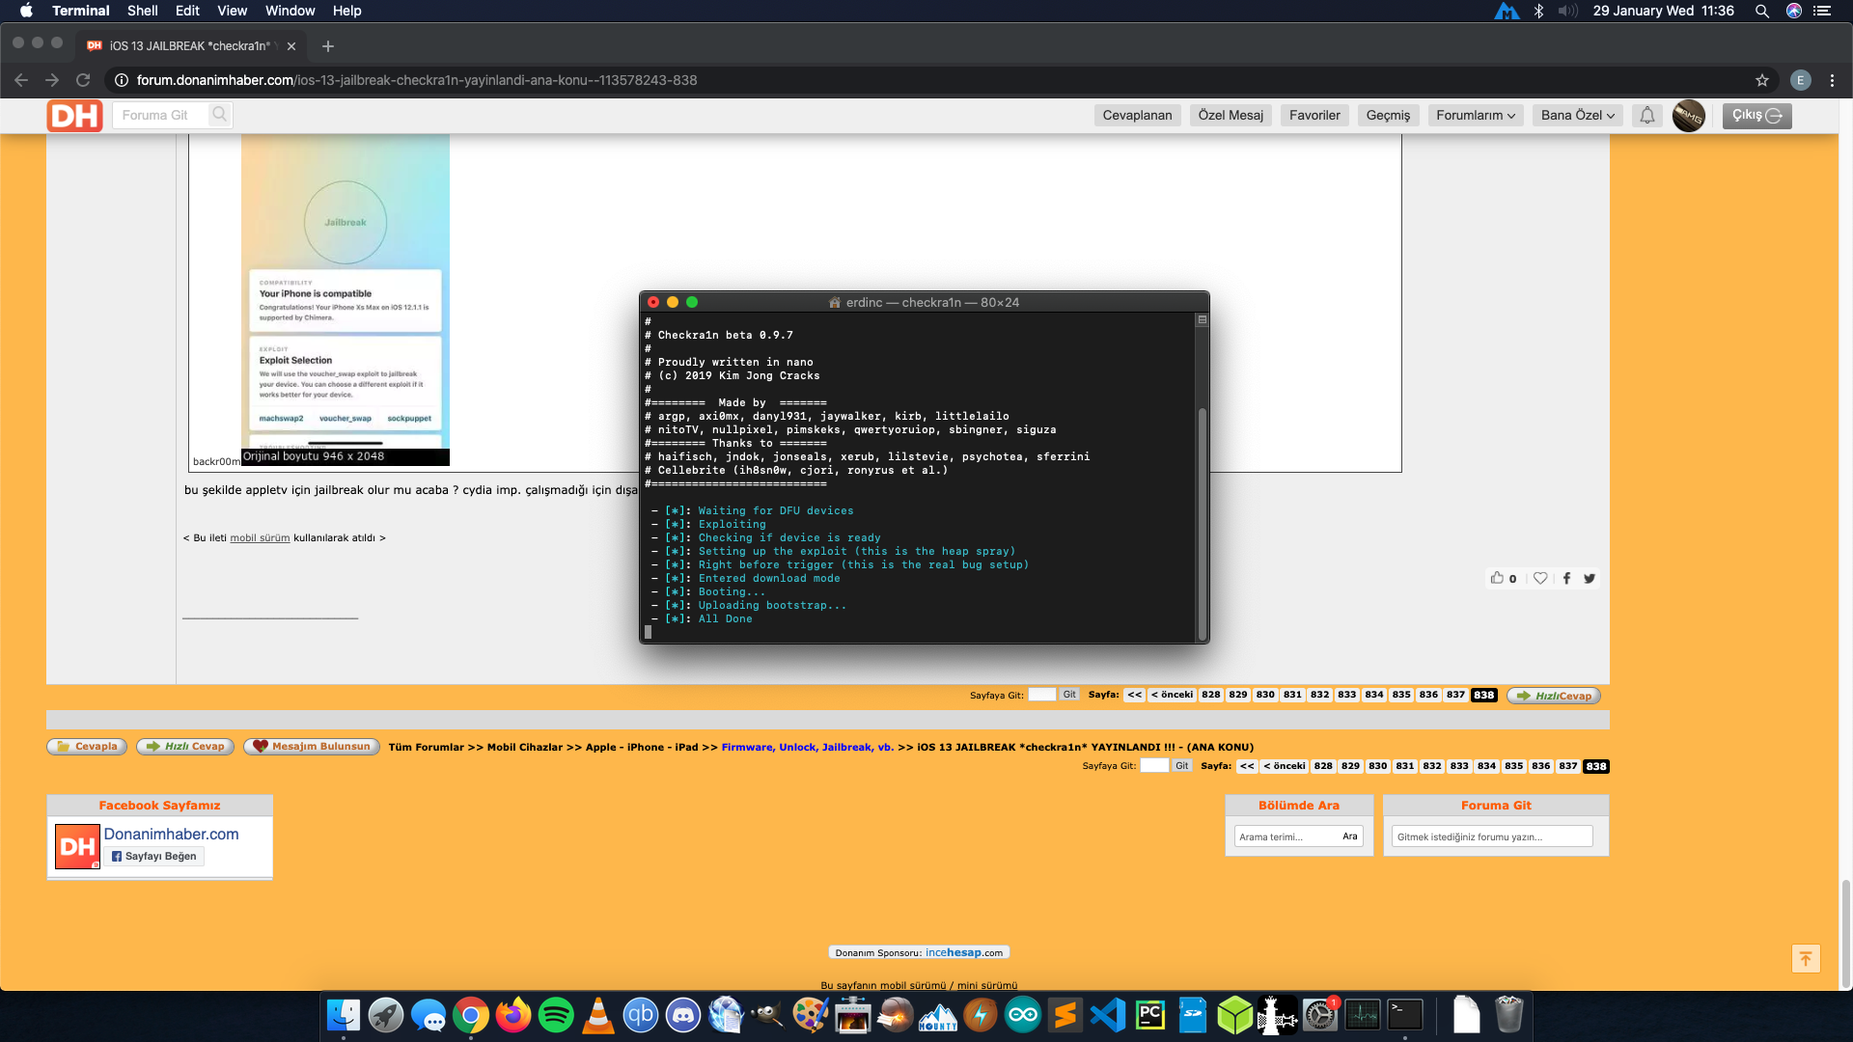Open Google Chrome dock icon
1853x1042 pixels.
point(470,1015)
